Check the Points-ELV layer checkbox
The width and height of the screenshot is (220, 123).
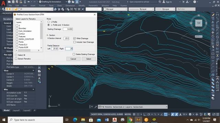[17, 45]
